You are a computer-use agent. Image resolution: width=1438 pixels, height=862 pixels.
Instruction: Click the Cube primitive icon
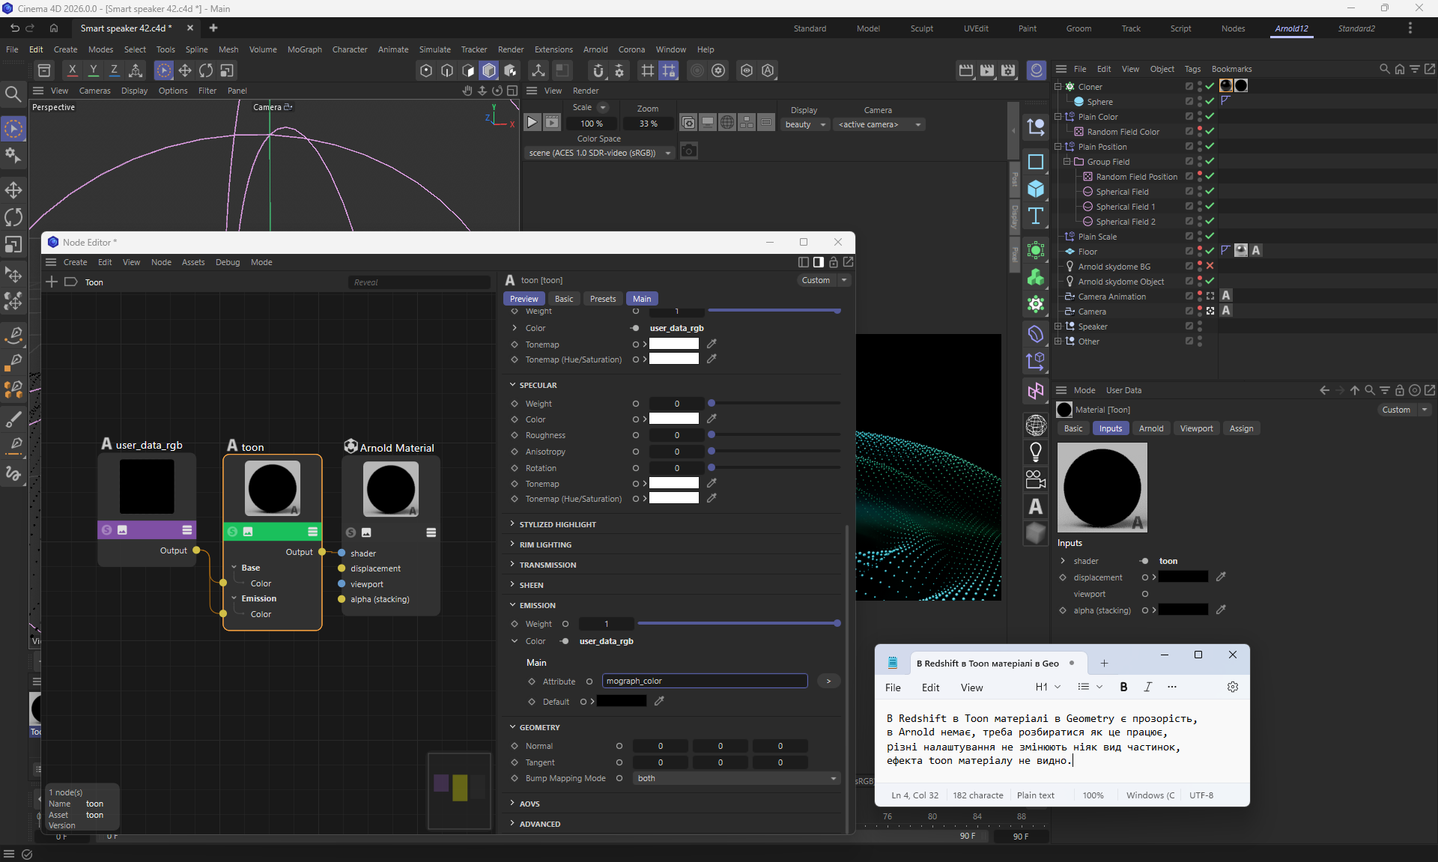1036,189
